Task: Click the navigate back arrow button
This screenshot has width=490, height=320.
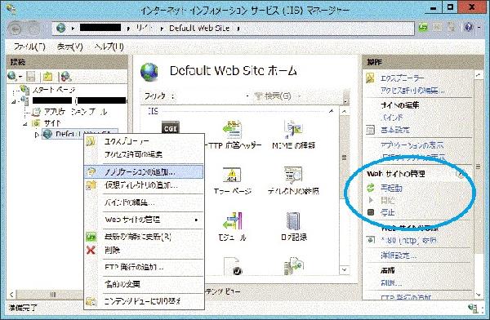Action: 16,29
